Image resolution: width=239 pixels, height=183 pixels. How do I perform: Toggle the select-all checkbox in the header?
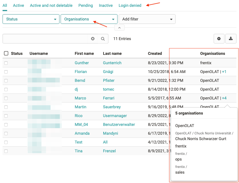coord(6,53)
